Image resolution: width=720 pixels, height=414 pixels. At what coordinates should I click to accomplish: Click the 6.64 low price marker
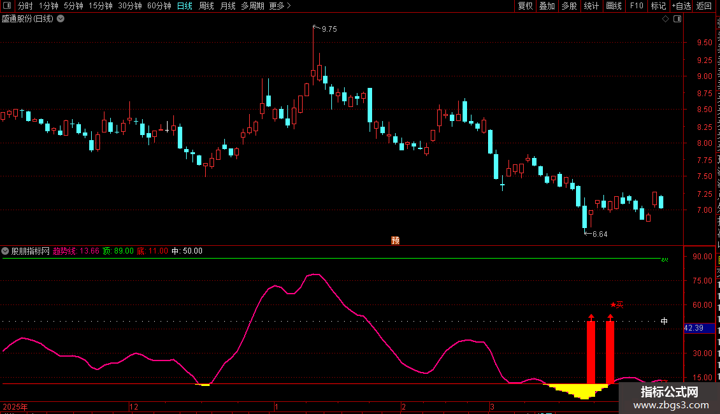click(x=598, y=234)
